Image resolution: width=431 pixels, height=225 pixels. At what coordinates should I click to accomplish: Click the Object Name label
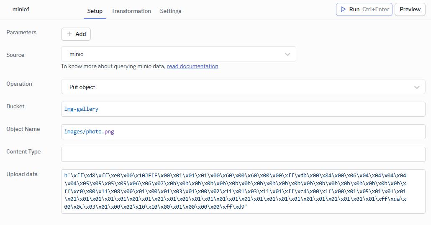(x=23, y=129)
